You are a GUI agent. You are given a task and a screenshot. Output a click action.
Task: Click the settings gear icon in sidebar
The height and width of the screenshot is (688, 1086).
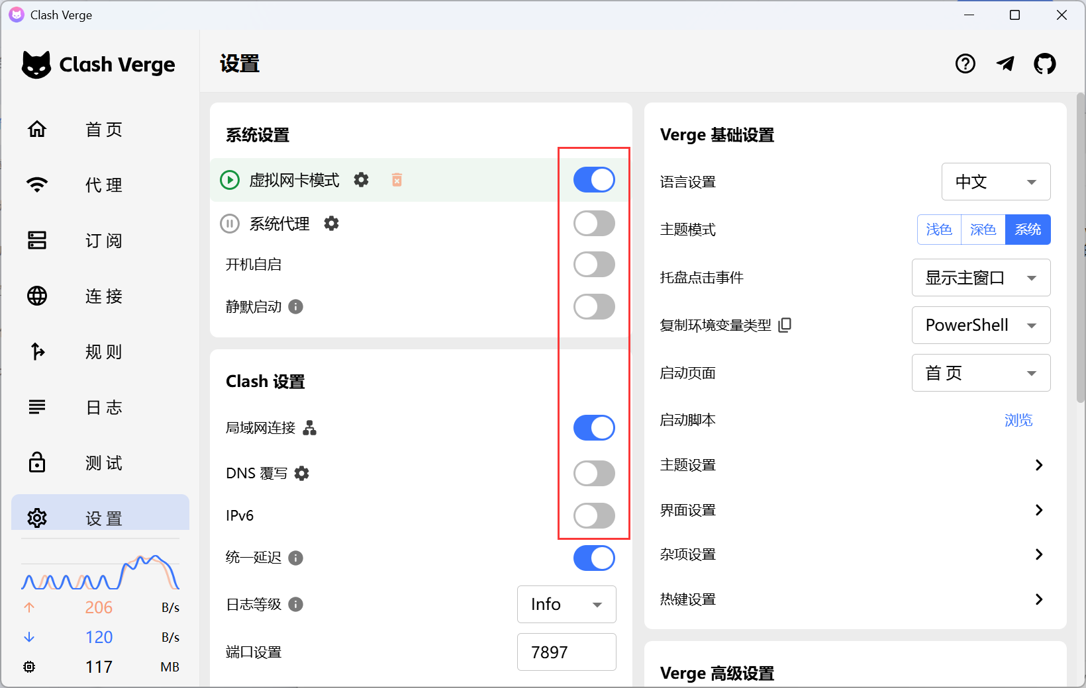pos(37,518)
